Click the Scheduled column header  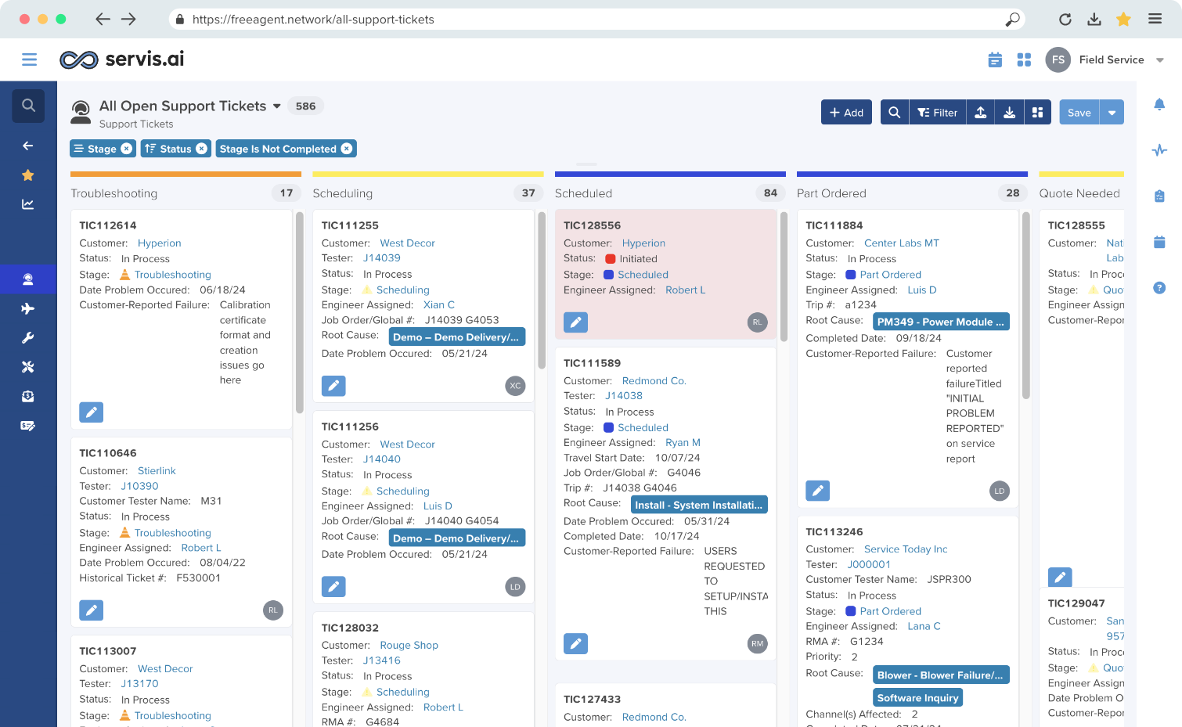point(583,193)
